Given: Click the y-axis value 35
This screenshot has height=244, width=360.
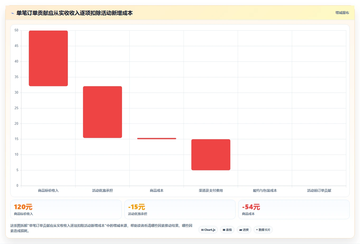Looking at the screenshot, I should 16,77.
